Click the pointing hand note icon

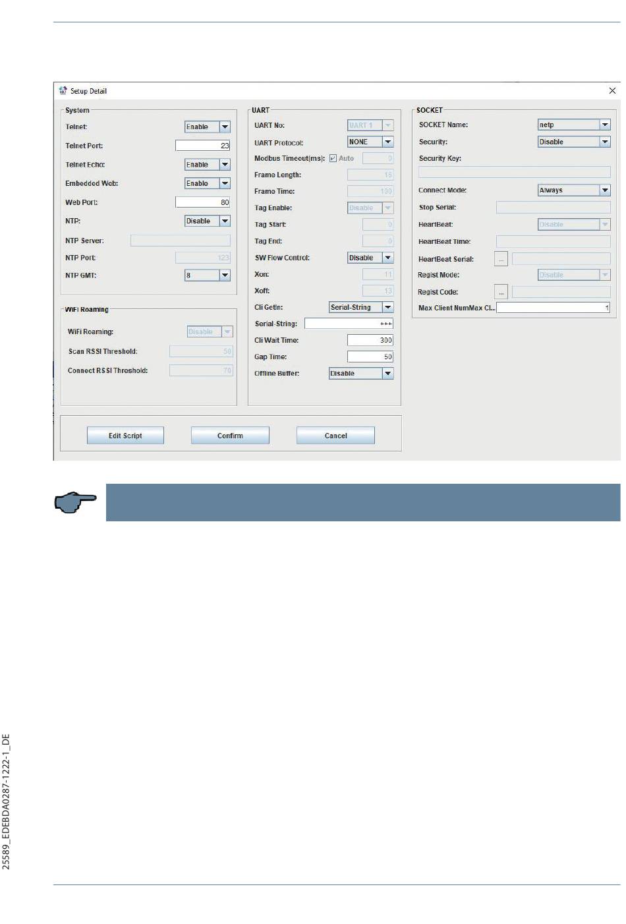[75, 502]
